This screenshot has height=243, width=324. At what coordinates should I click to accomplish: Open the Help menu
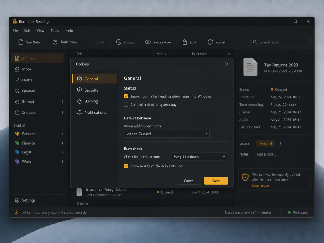click(69, 30)
